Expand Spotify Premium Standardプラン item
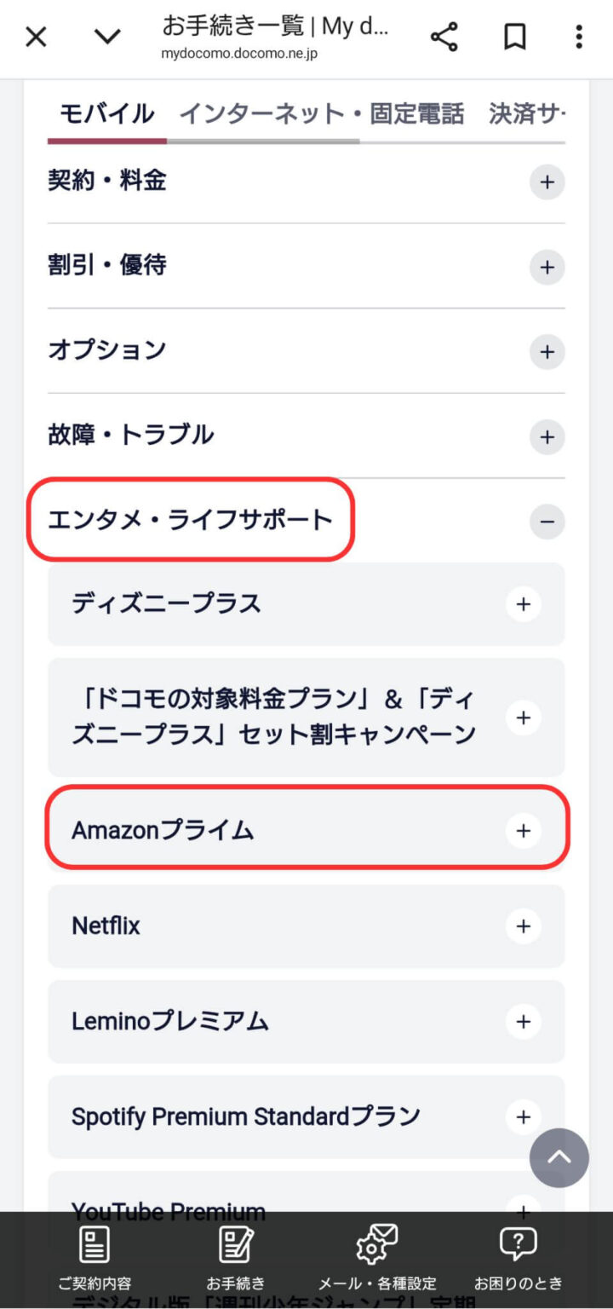 tap(306, 1116)
